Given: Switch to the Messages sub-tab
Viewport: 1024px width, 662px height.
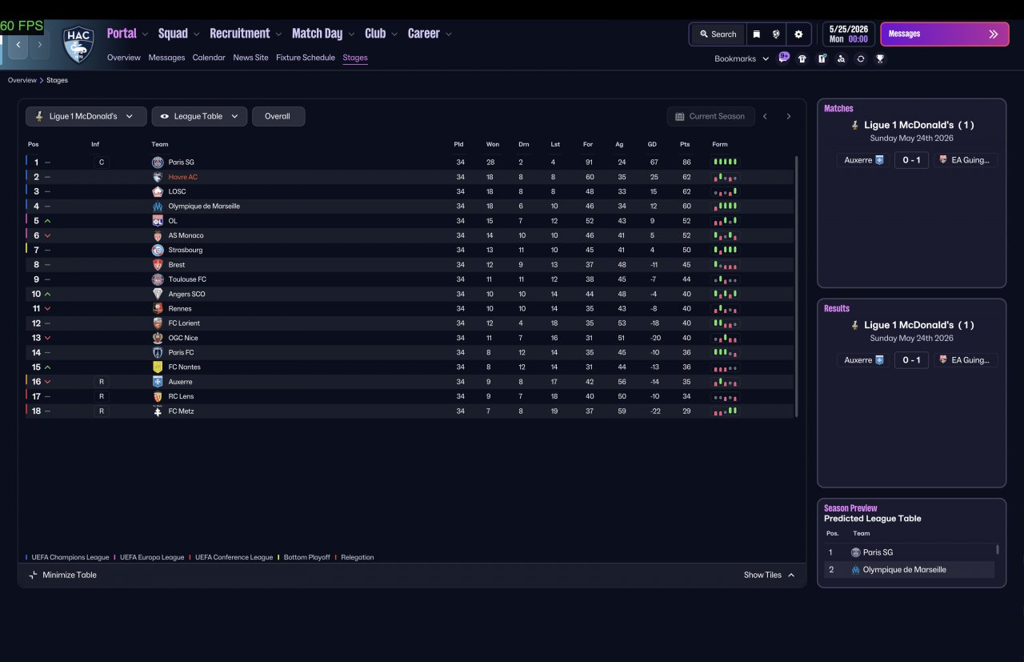Looking at the screenshot, I should click(x=166, y=58).
